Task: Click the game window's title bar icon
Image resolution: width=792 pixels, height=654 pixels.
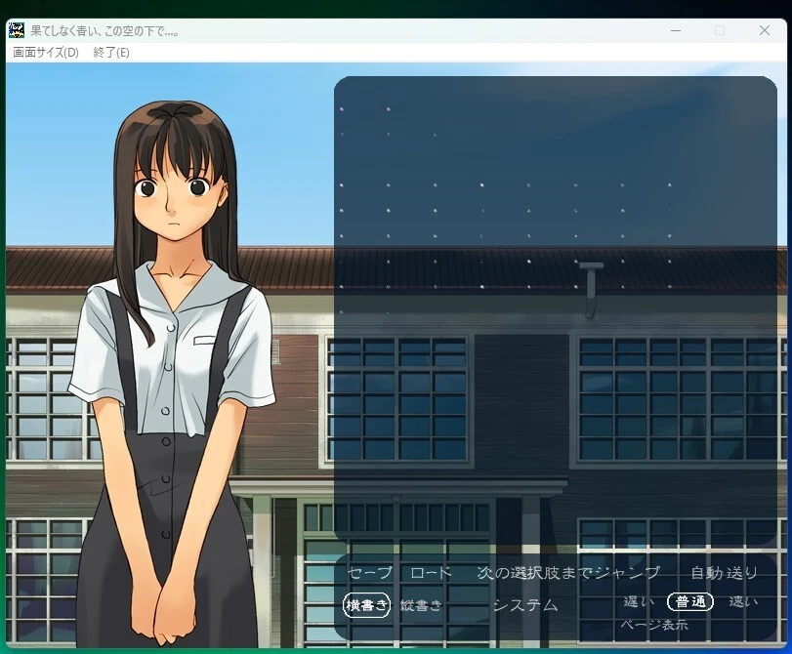Action: tap(17, 30)
